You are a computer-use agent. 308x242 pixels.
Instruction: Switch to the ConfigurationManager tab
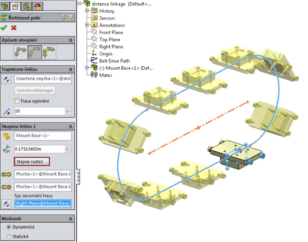27,6
